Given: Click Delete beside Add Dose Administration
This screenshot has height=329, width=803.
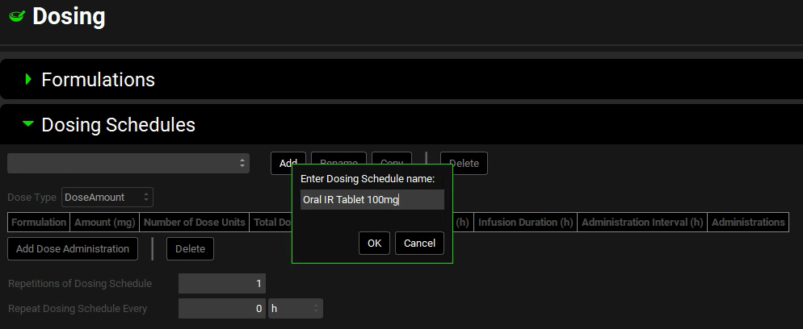Looking at the screenshot, I should coord(190,249).
